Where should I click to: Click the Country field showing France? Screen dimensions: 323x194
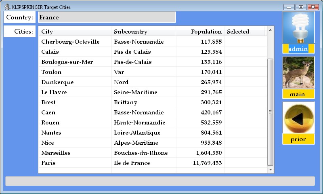point(107,17)
